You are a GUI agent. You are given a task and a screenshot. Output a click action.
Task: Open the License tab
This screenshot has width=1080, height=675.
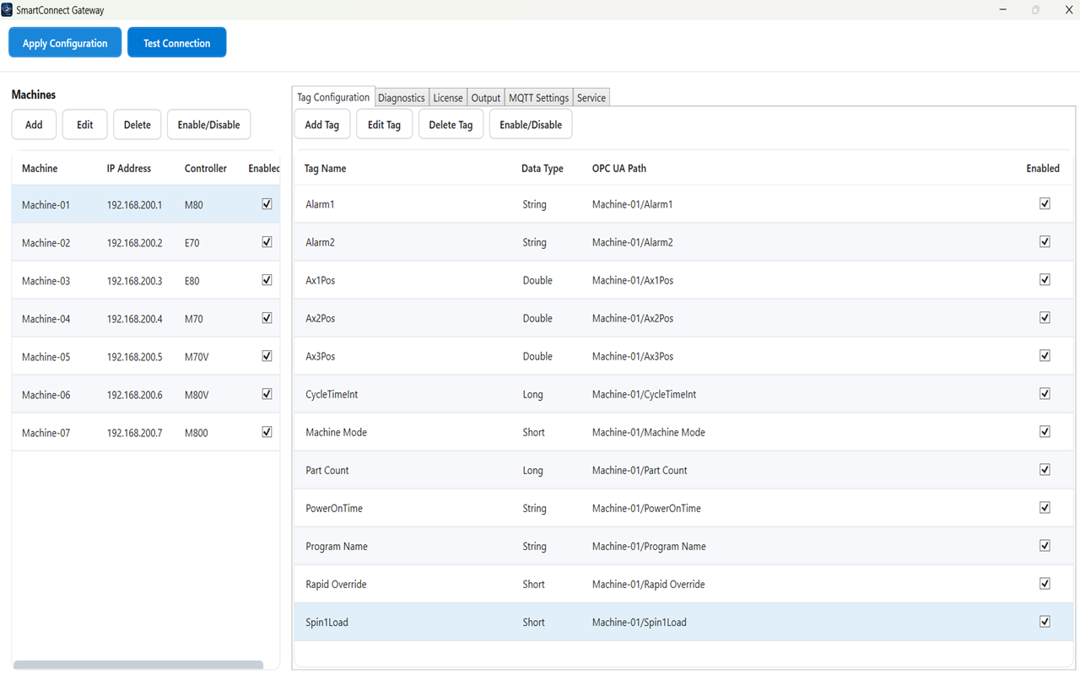coord(448,98)
